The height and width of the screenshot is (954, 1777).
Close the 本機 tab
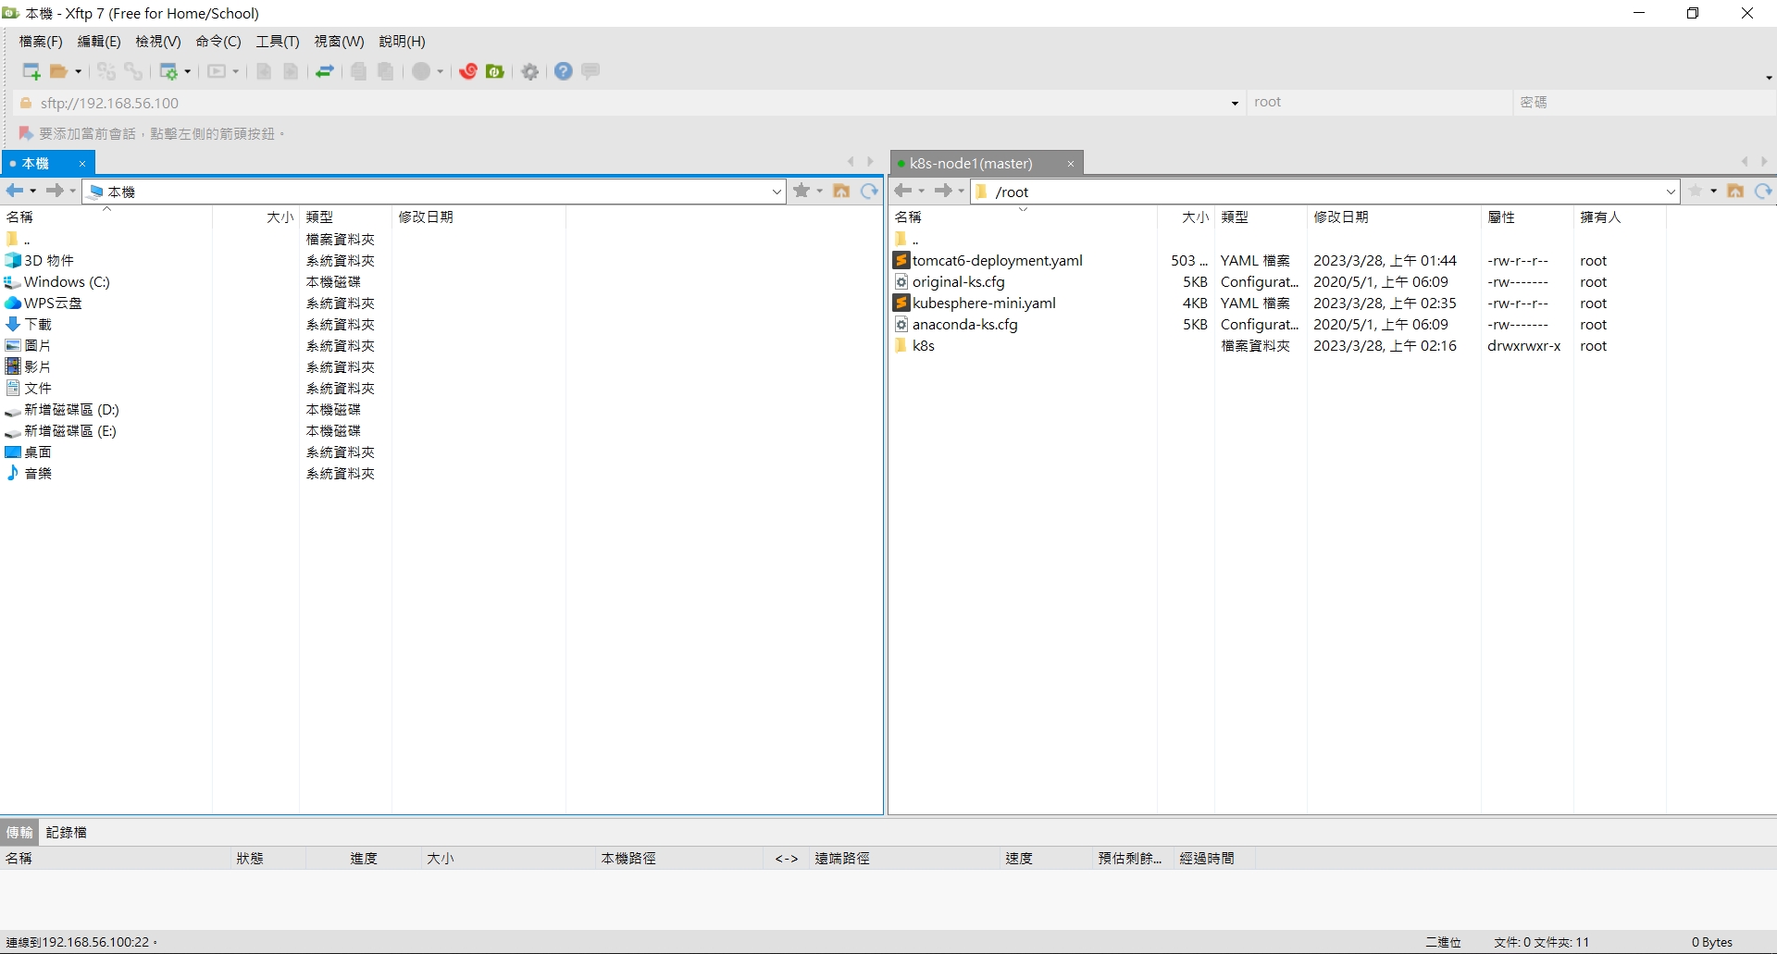coord(82,164)
